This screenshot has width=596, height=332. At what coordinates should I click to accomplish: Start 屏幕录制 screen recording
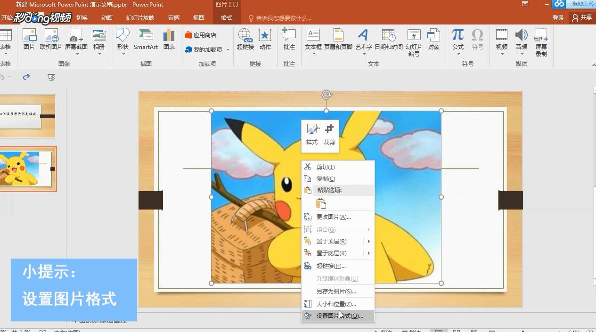pyautogui.click(x=541, y=42)
